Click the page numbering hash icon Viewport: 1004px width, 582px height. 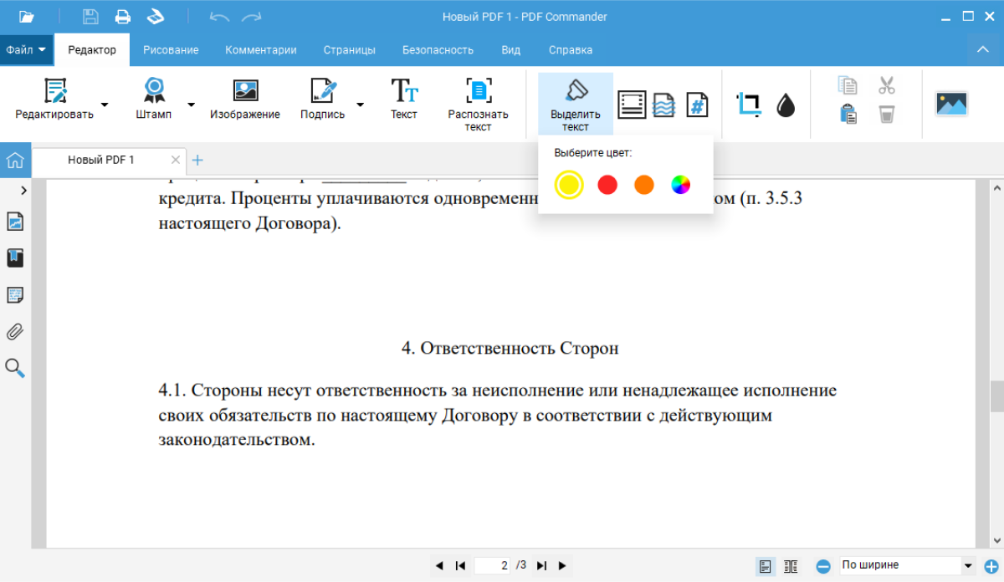(697, 105)
